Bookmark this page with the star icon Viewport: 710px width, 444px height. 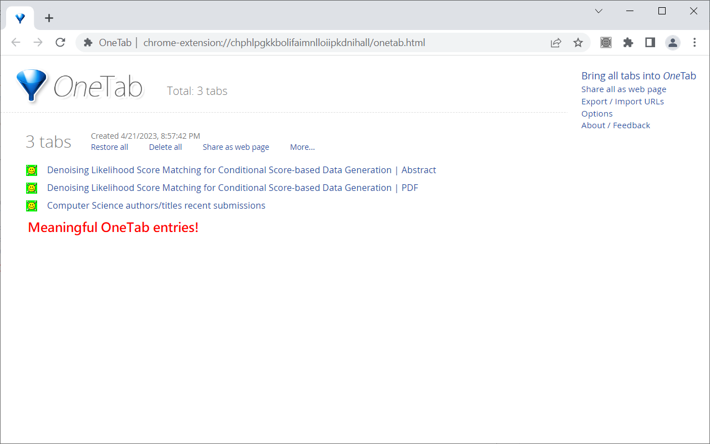click(578, 43)
